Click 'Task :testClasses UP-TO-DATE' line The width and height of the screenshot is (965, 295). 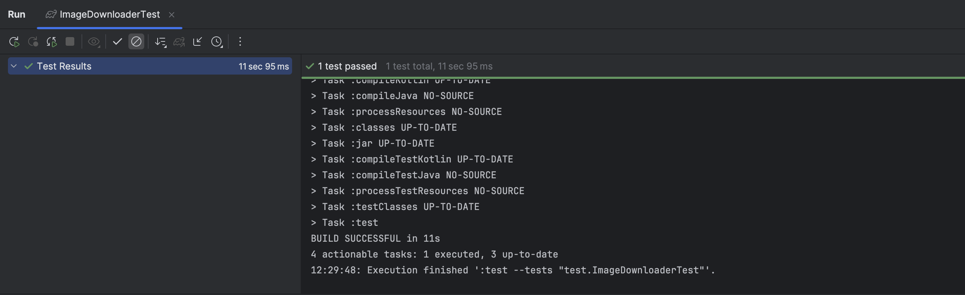(x=395, y=207)
